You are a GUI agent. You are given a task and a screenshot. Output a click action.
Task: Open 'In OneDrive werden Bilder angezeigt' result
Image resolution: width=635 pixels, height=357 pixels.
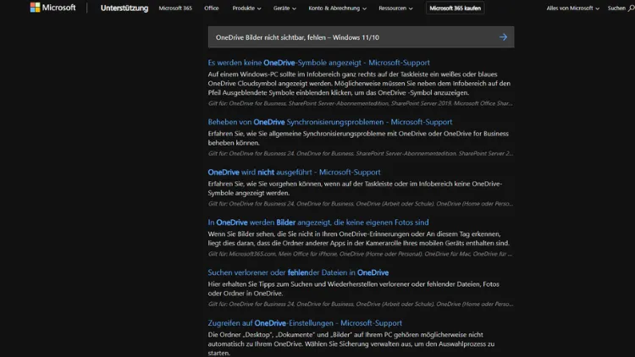(318, 222)
